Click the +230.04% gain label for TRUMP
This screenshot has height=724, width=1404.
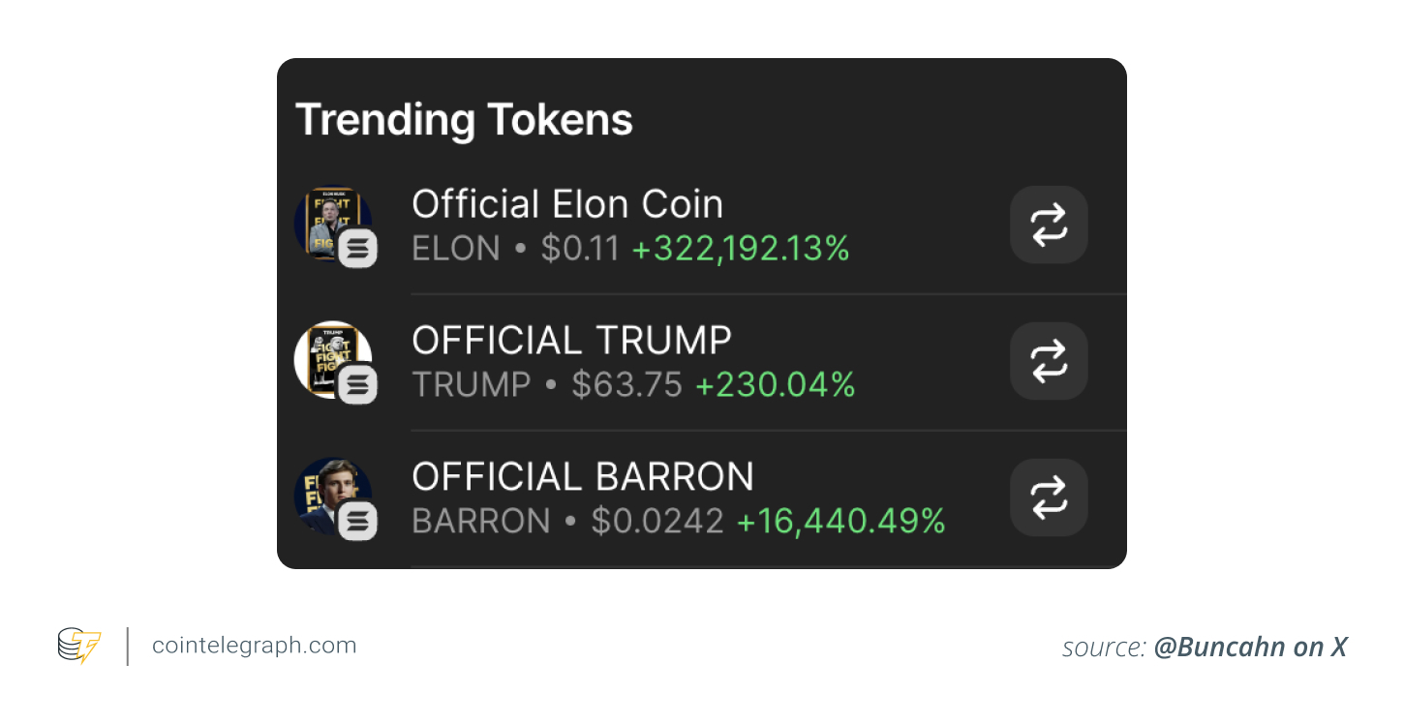(x=776, y=384)
